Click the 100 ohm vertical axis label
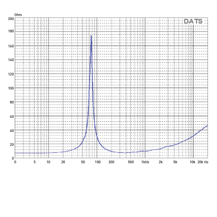 [x=11, y=88]
